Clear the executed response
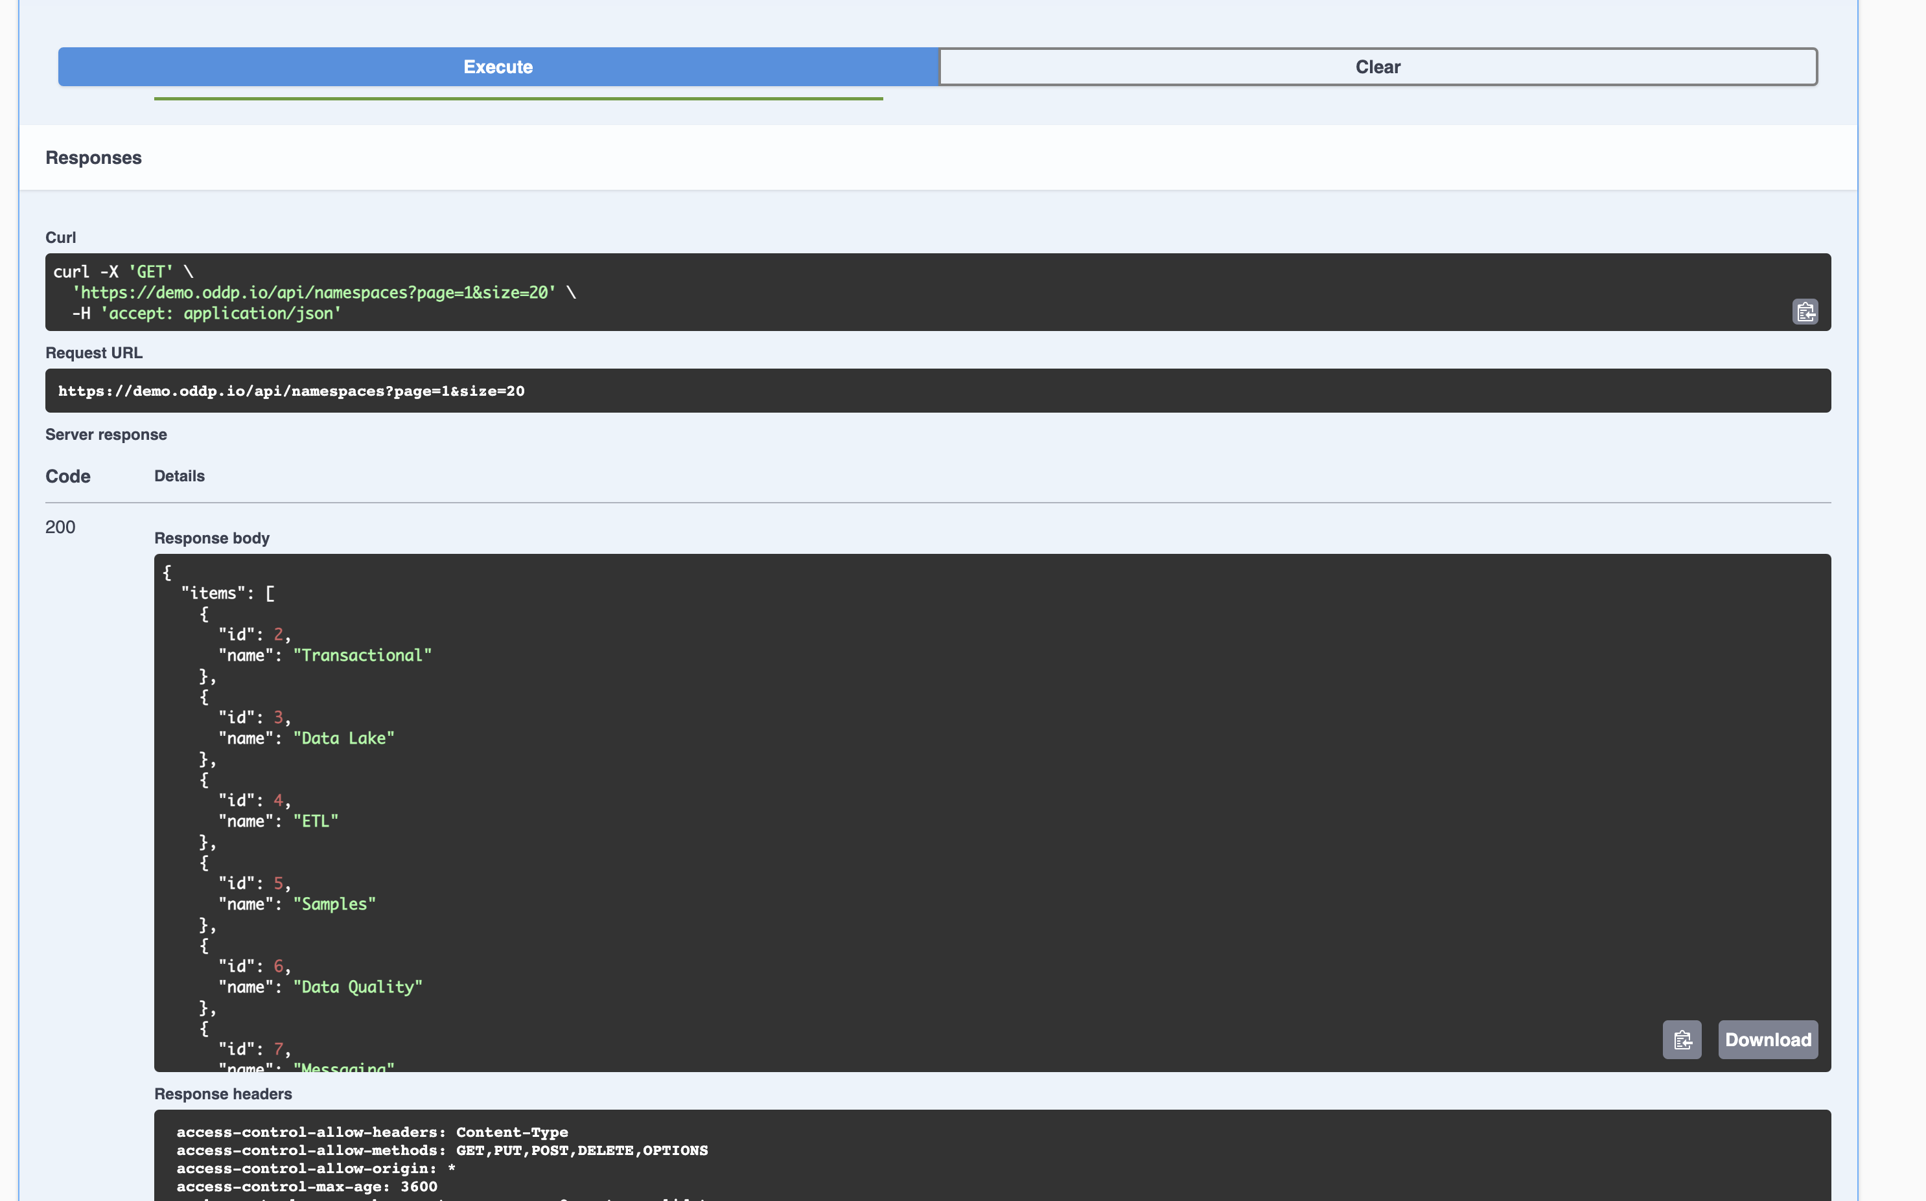Viewport: 1926px width, 1201px height. 1377,67
